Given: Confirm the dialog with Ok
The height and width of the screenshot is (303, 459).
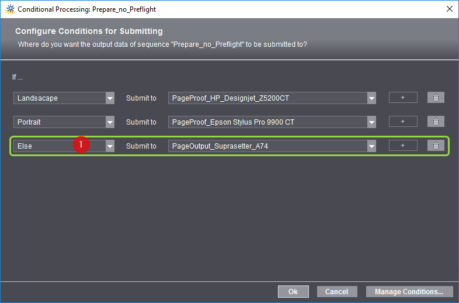Looking at the screenshot, I should pos(293,291).
